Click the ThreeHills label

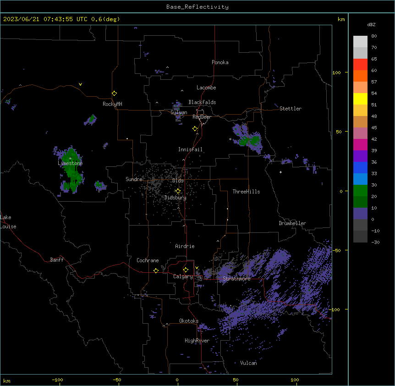point(246,192)
